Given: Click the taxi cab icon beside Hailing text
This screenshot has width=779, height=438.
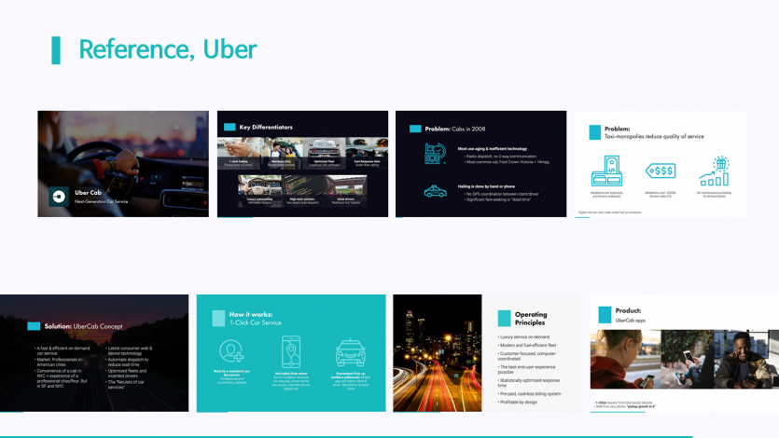Looking at the screenshot, I should [x=435, y=191].
